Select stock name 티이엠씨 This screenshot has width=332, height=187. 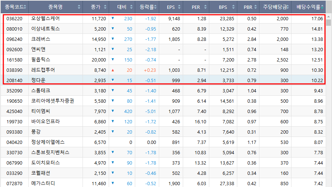click(41, 111)
